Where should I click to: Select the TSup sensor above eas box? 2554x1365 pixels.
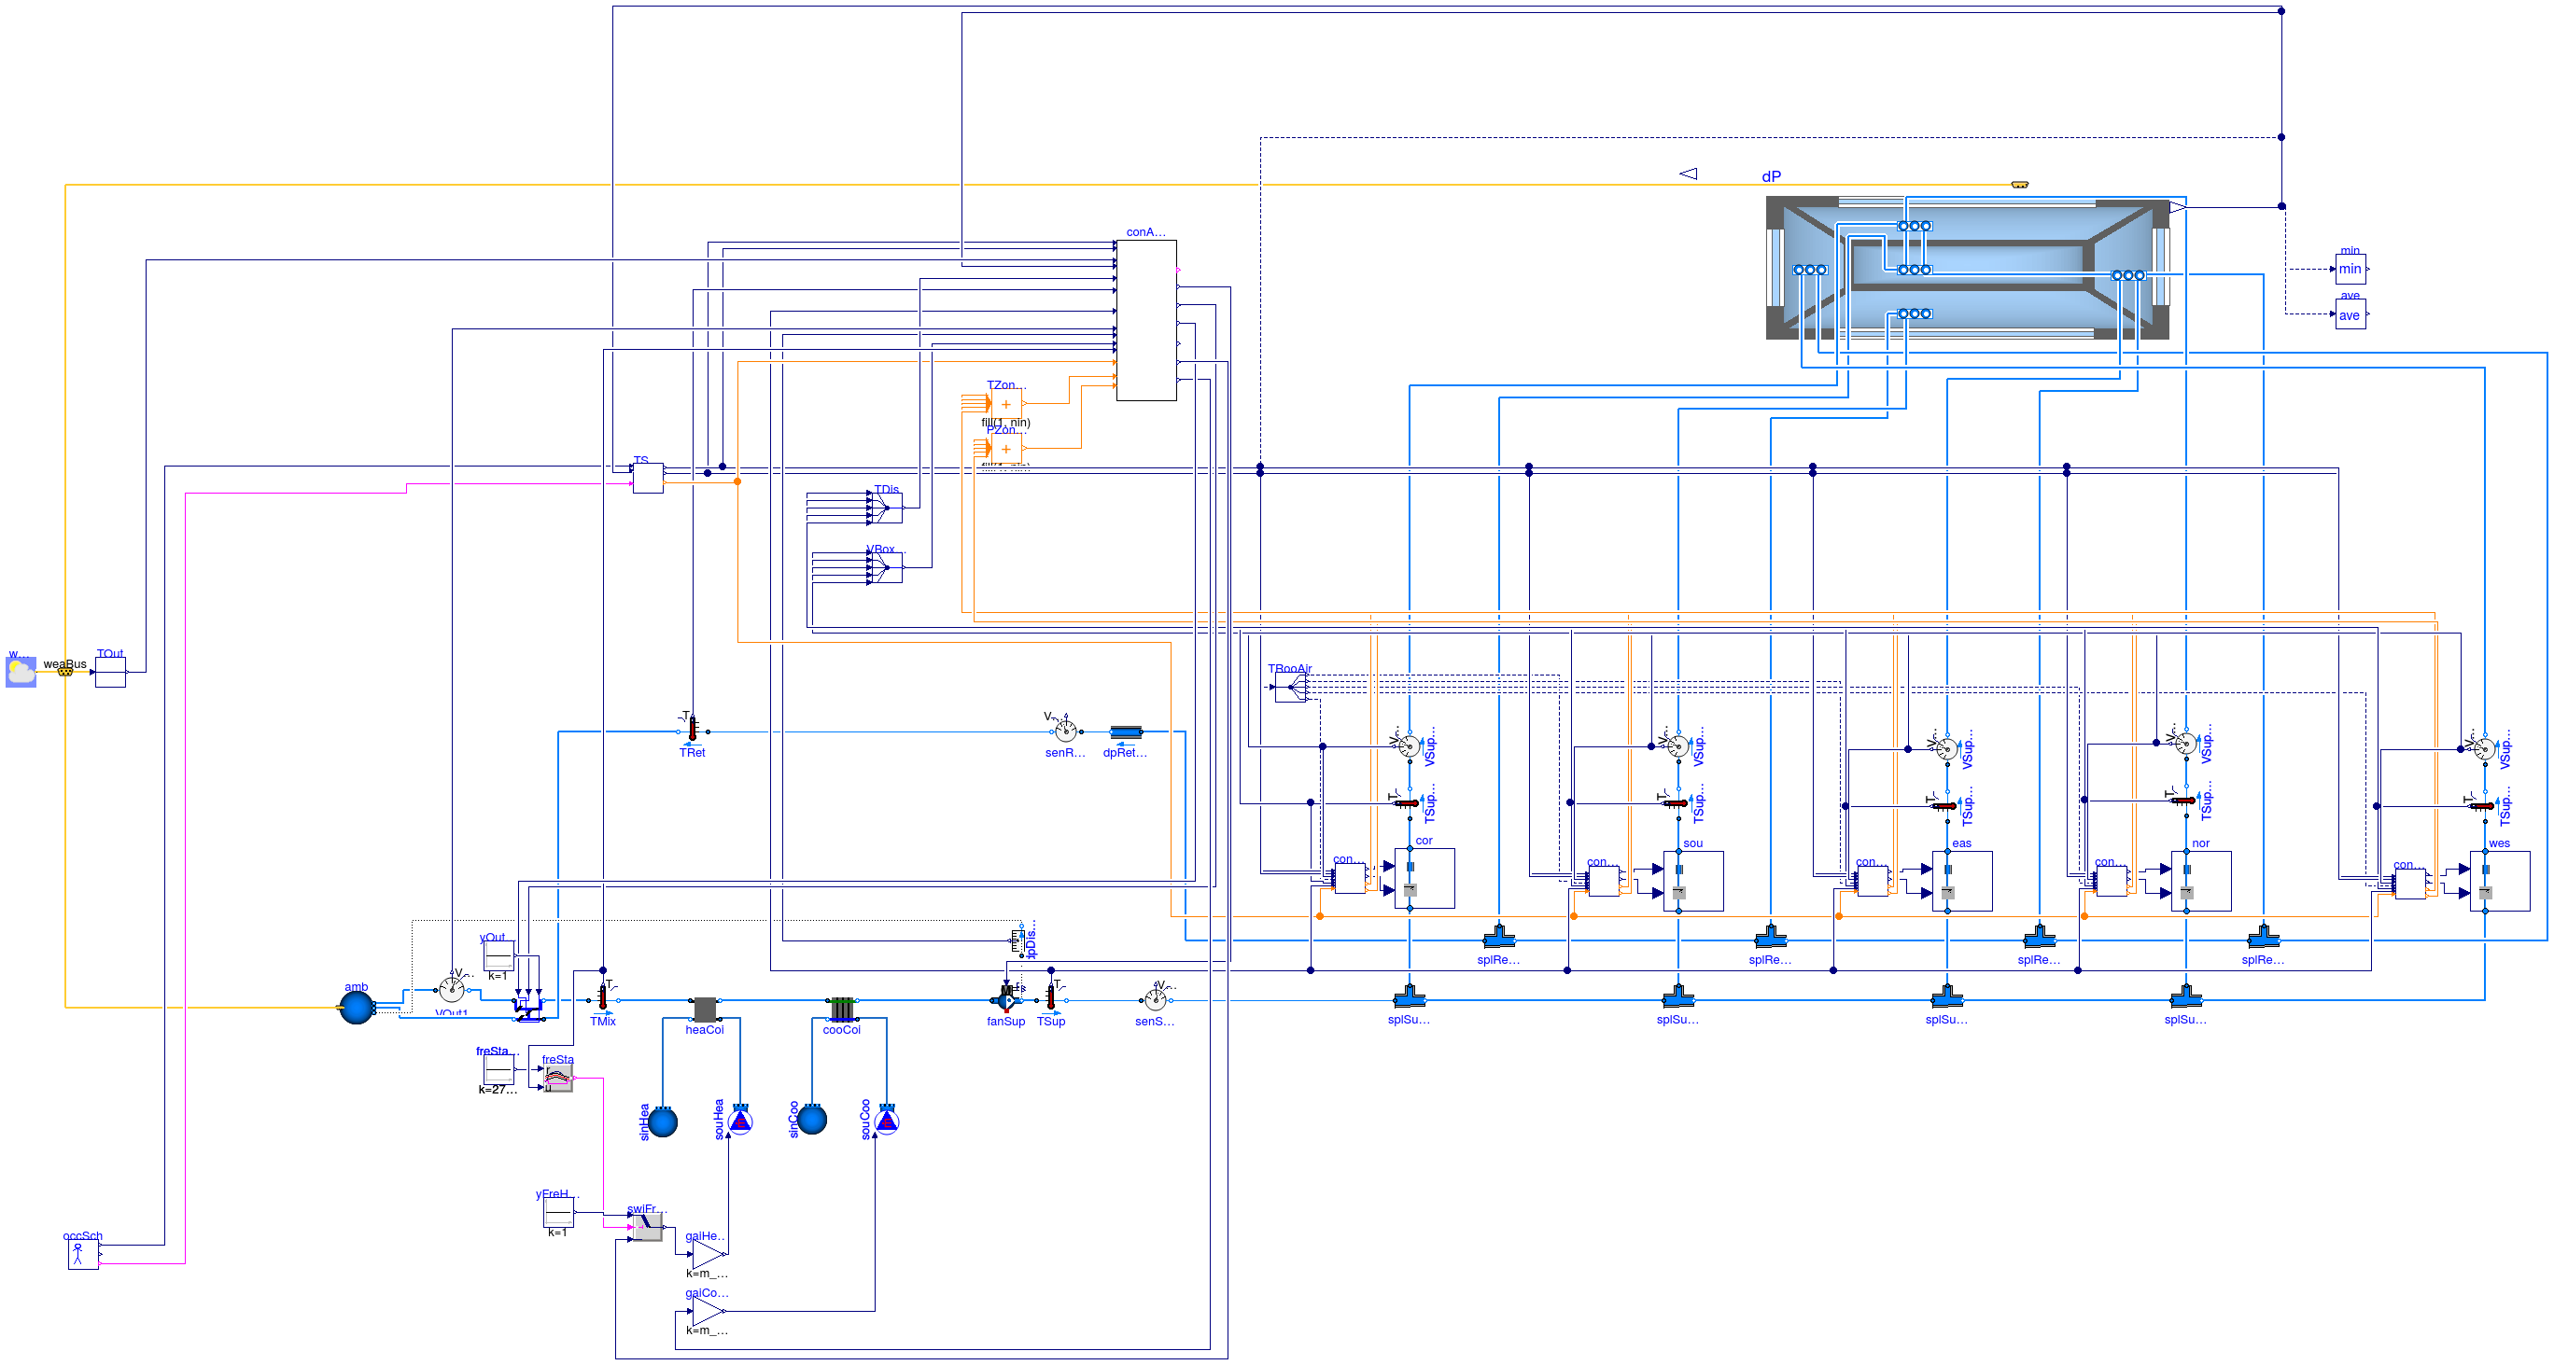click(x=1946, y=806)
